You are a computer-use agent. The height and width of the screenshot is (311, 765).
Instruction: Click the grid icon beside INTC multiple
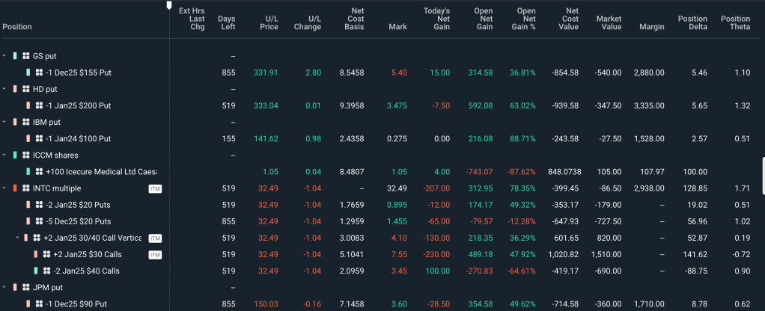tap(26, 188)
